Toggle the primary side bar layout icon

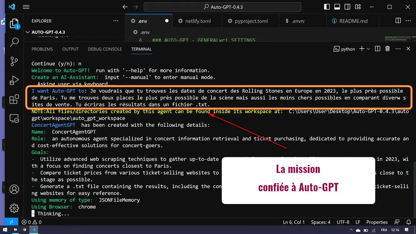(327, 7)
